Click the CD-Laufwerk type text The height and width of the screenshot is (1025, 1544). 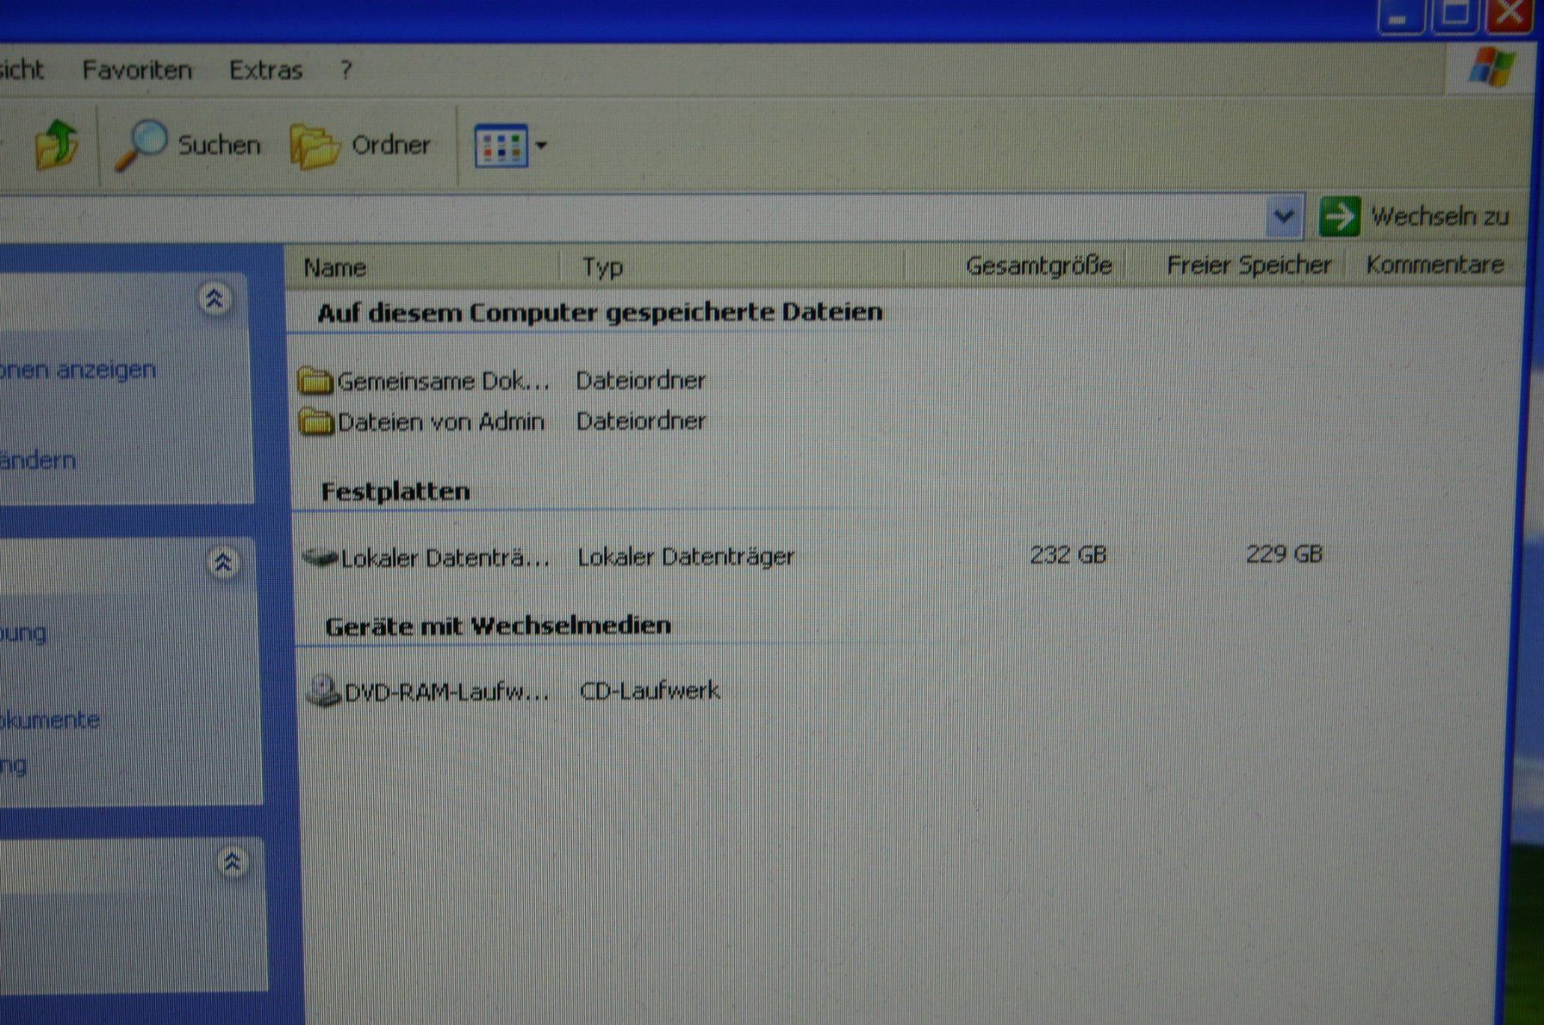point(650,690)
